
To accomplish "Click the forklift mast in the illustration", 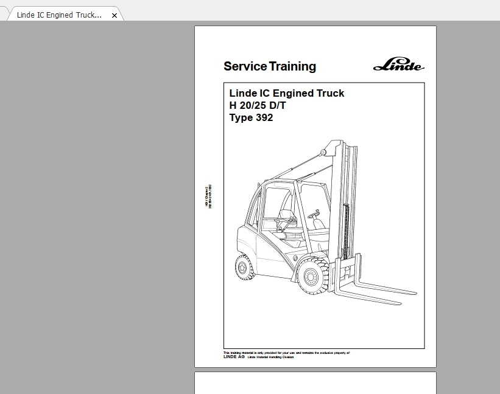I will (347, 201).
